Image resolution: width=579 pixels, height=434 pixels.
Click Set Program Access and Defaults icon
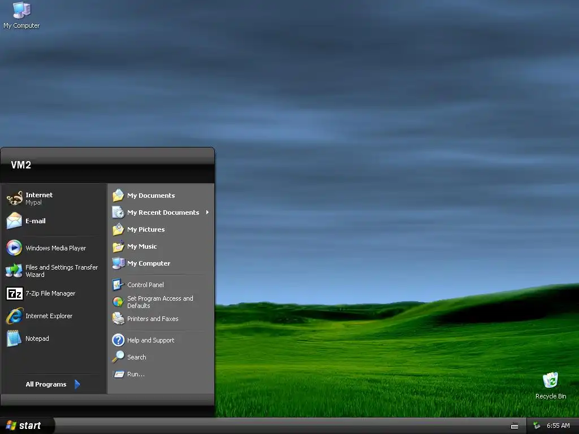click(x=118, y=302)
